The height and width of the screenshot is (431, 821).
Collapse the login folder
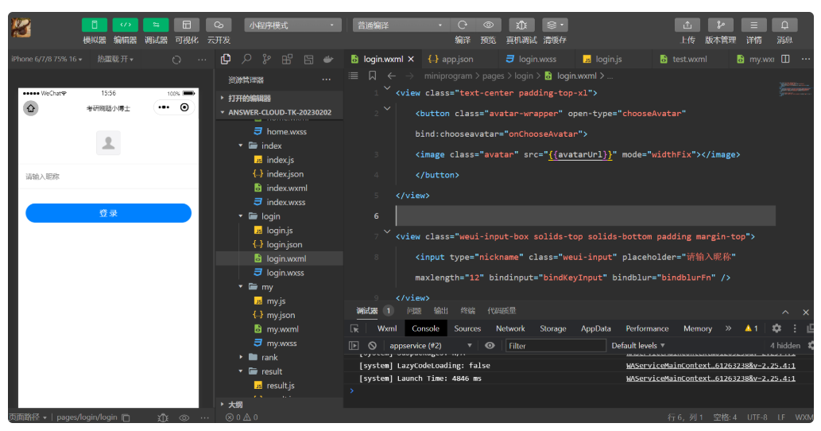pyautogui.click(x=241, y=216)
